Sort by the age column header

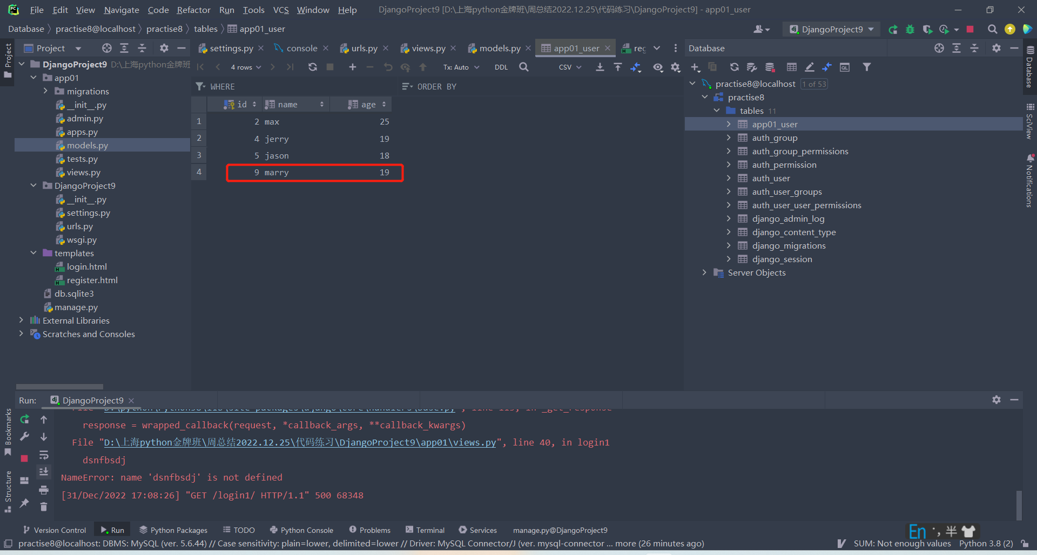click(361, 104)
